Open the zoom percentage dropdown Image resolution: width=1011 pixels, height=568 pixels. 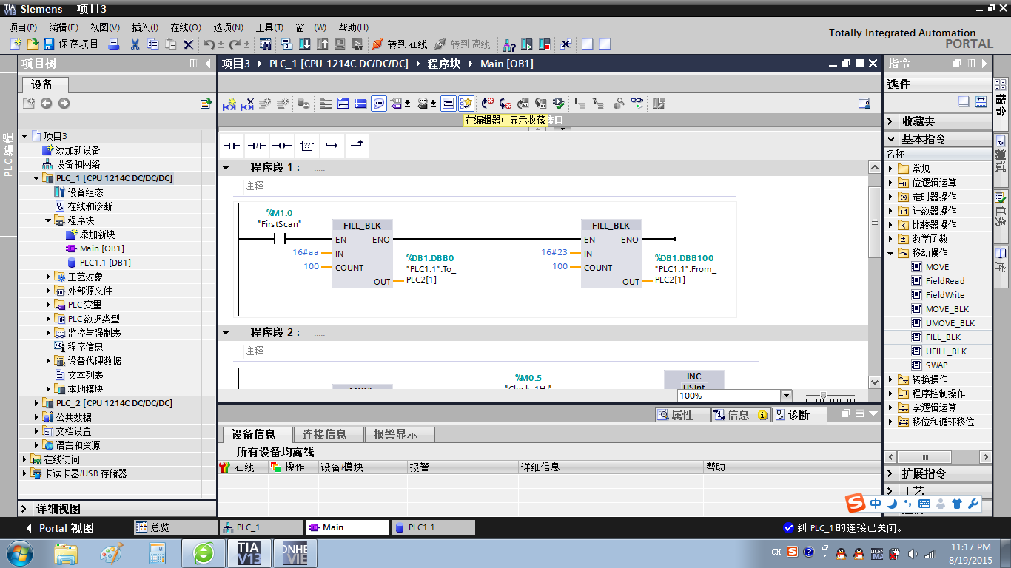(x=786, y=396)
